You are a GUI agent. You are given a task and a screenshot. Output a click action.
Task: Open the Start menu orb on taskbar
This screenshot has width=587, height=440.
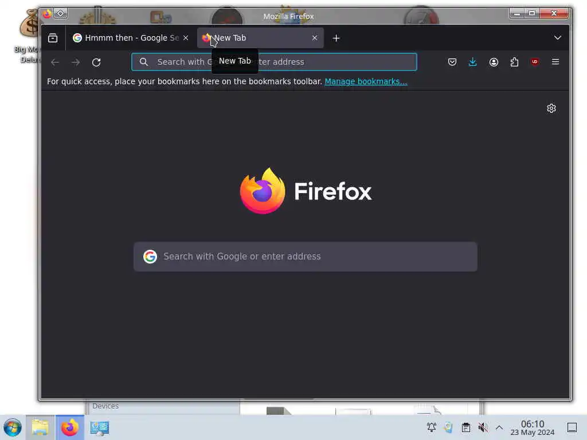pos(13,427)
